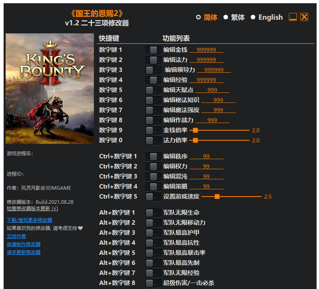Click the 支持作者 link
This screenshot has height=289, width=319.
16,236
